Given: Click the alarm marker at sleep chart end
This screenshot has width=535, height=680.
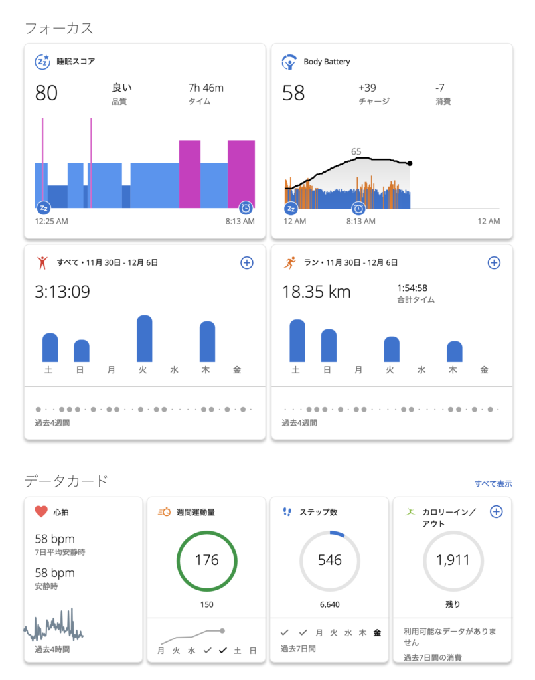Looking at the screenshot, I should (x=246, y=208).
